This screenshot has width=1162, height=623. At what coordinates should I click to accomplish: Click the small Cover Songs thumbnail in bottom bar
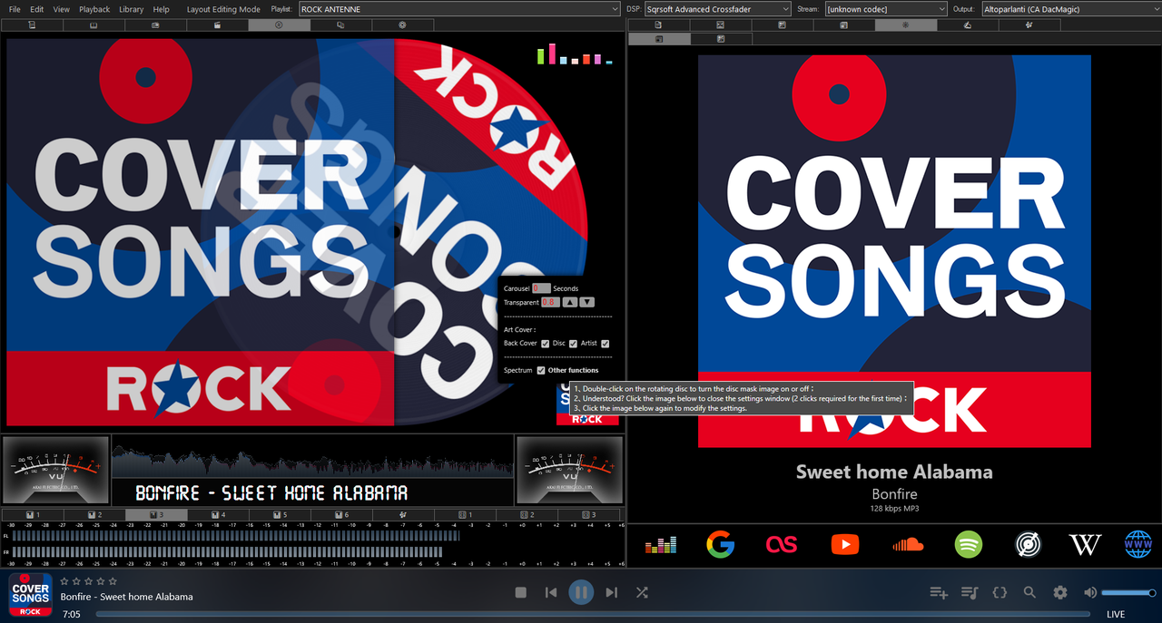[x=30, y=595]
